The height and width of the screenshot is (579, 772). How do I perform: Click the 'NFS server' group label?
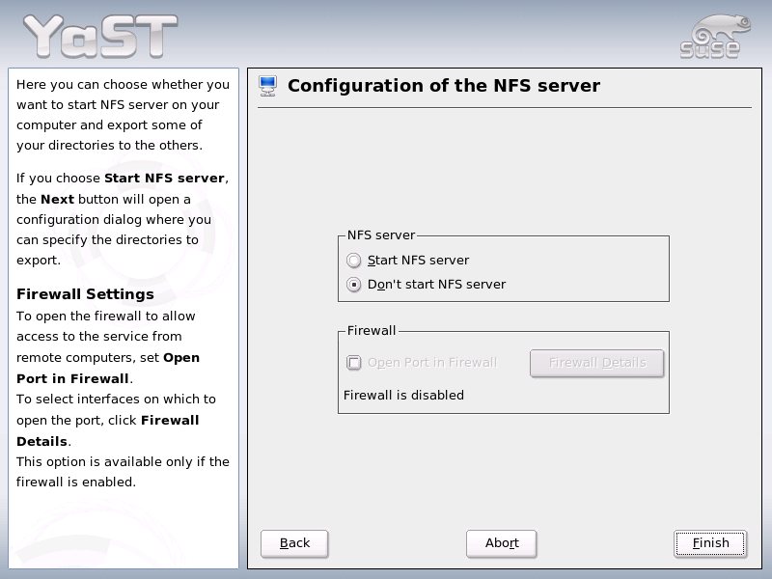(381, 235)
